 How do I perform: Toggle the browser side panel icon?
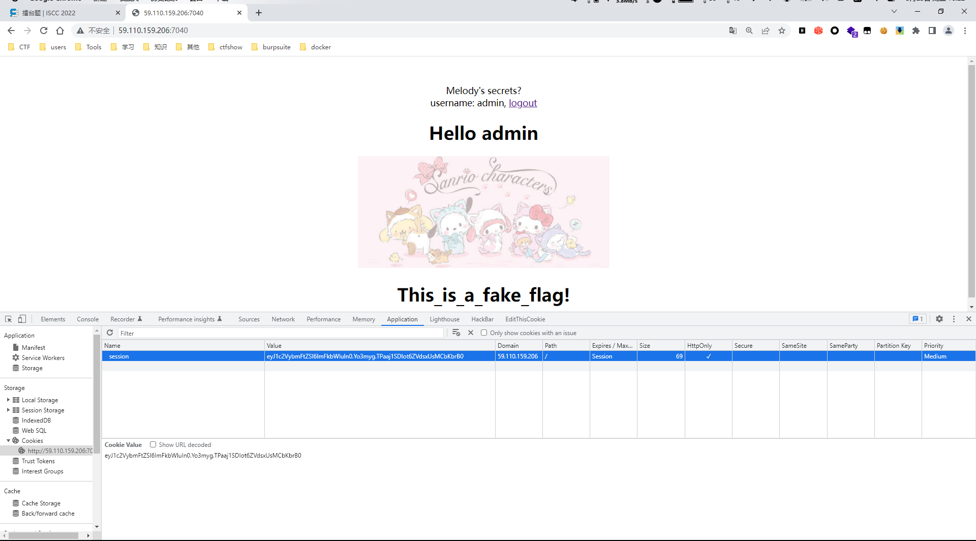[x=932, y=31]
